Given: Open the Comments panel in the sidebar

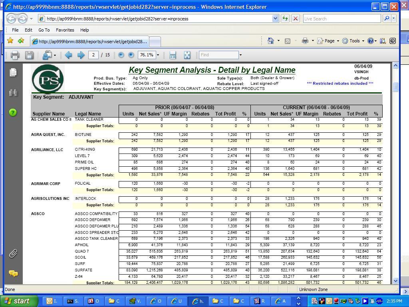Looking at the screenshot, I should pos(13,273).
